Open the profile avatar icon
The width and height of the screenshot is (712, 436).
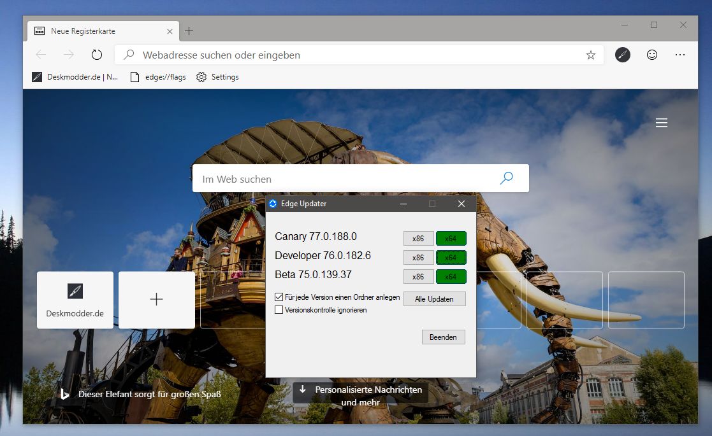(x=623, y=55)
